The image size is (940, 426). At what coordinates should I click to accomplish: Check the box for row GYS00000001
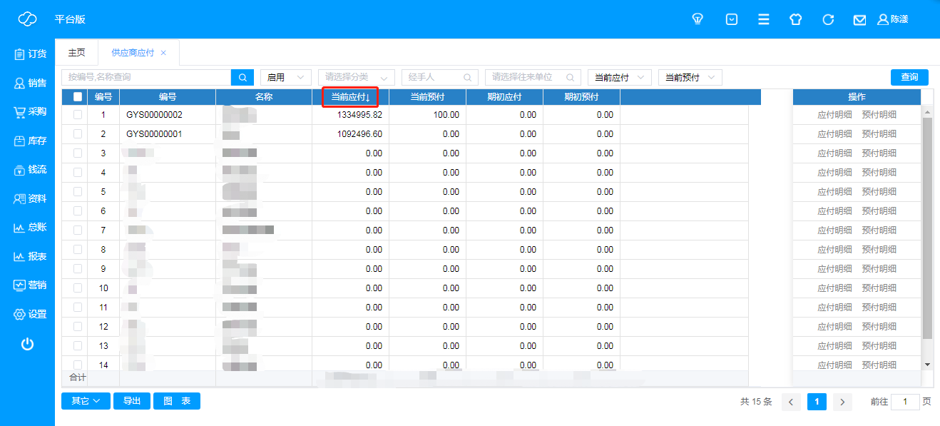tap(78, 134)
